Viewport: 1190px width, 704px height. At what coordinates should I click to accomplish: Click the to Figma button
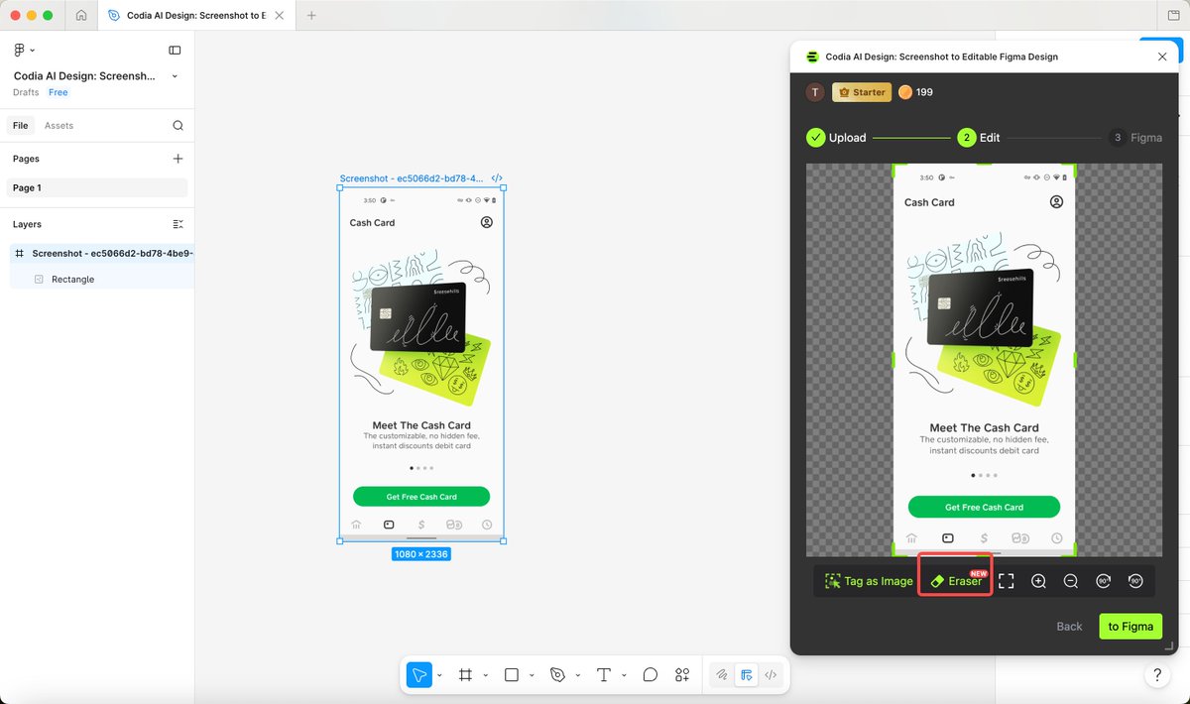pyautogui.click(x=1130, y=627)
